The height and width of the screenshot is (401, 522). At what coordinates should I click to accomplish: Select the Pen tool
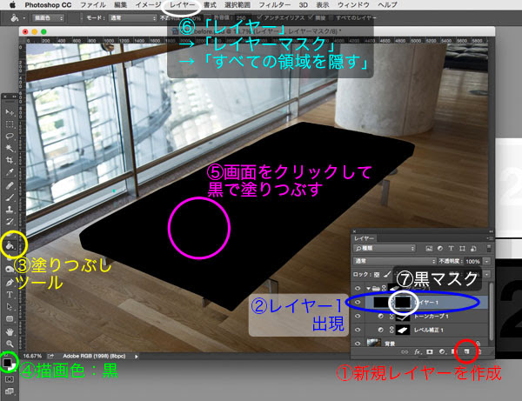[x=10, y=283]
